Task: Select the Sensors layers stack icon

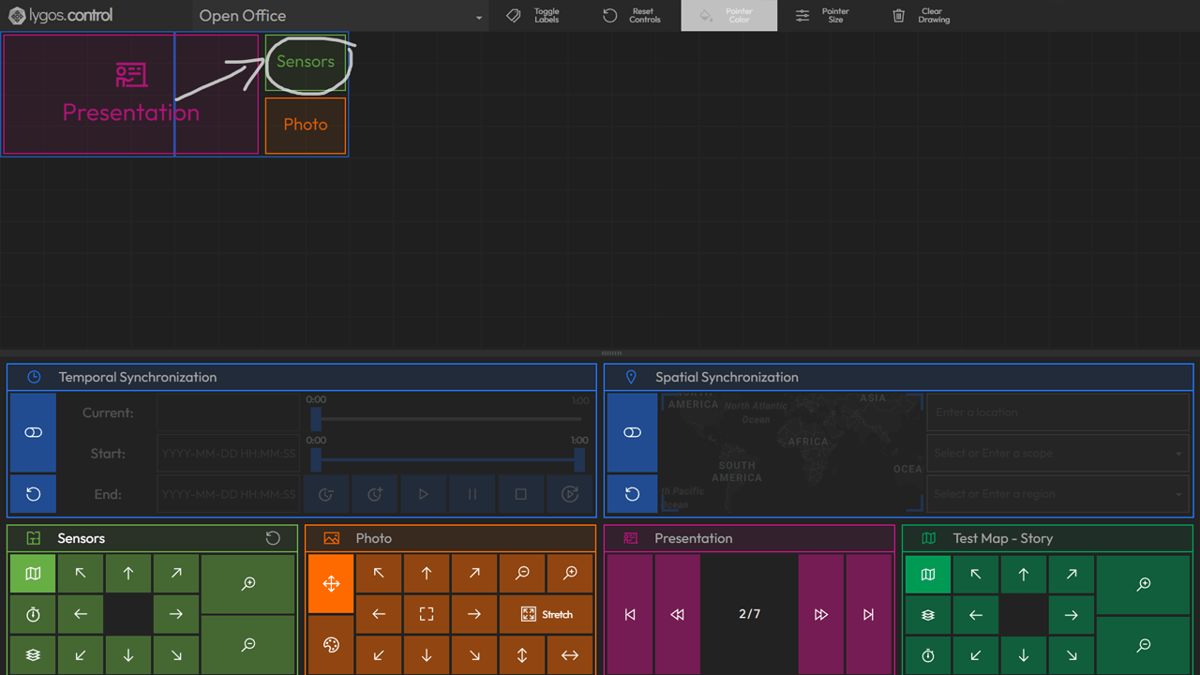Action: tap(33, 655)
